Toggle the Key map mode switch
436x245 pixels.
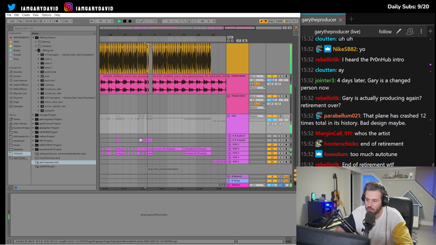point(270,21)
